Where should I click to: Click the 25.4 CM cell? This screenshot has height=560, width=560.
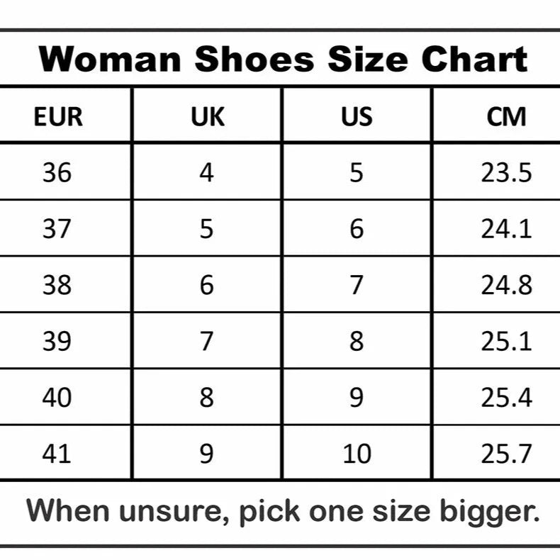coord(506,397)
